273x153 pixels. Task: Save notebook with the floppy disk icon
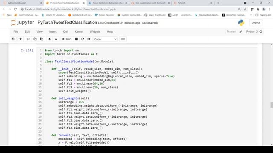pos(13,39)
